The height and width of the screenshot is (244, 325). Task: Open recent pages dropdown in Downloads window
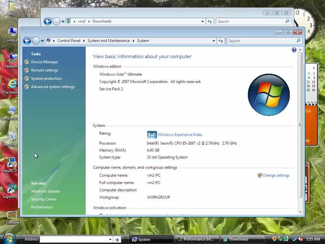coord(63,21)
